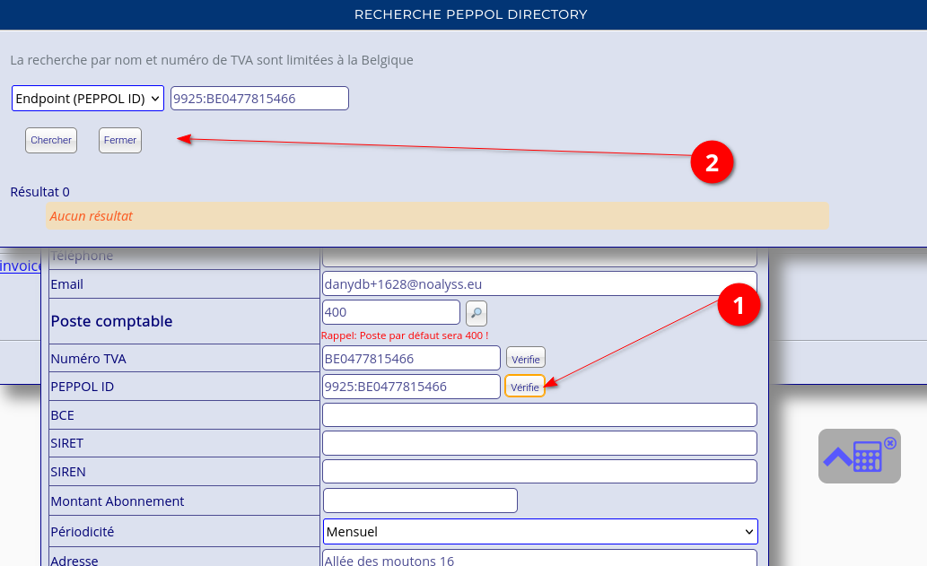Focus the Montant Abonnement field
927x566 pixels.
tap(420, 501)
